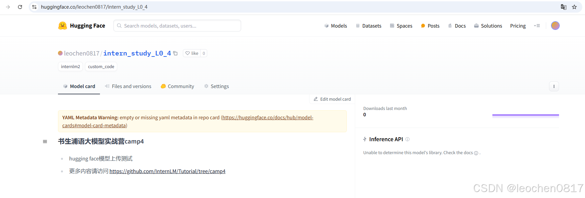Click the info icon after Check the docs
585x198 pixels.
tap(476, 153)
